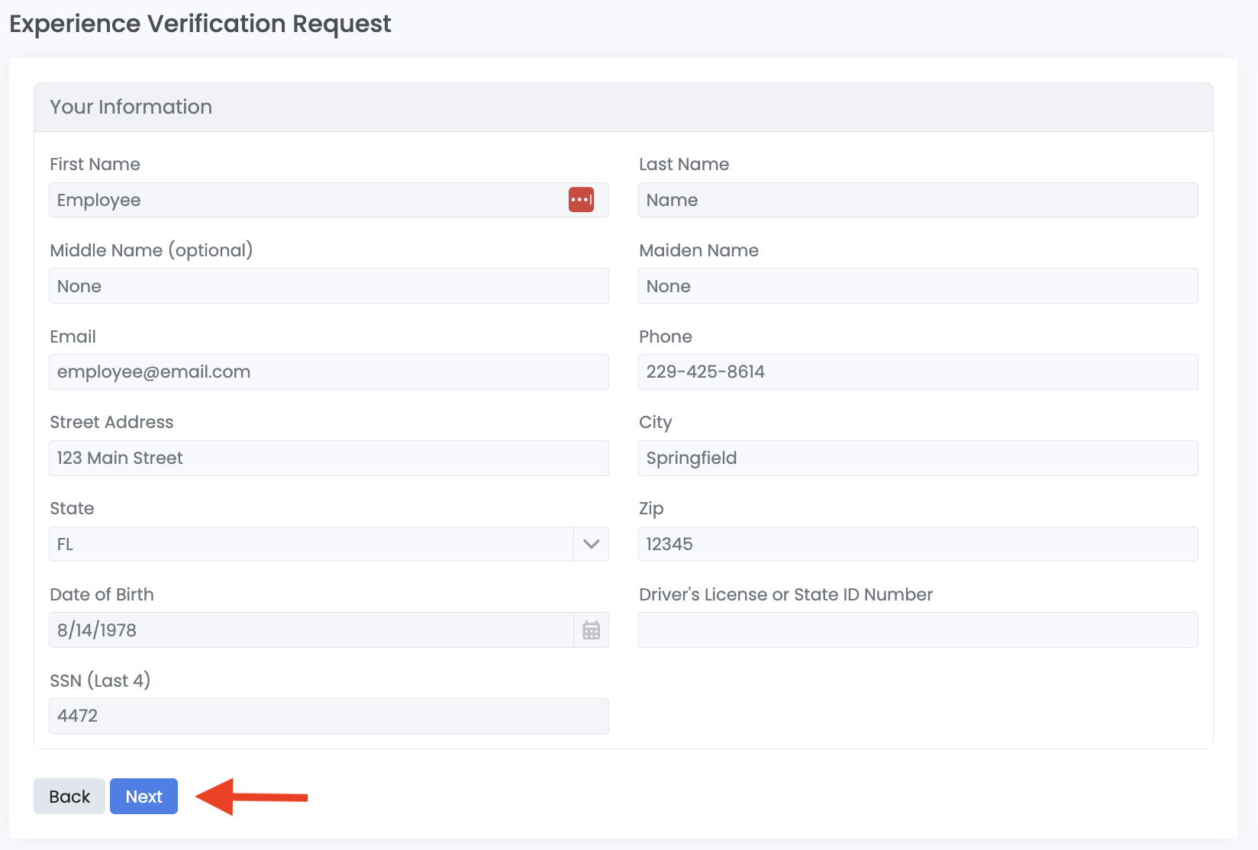
Task: Click into the Middle Name field
Action: [328, 286]
